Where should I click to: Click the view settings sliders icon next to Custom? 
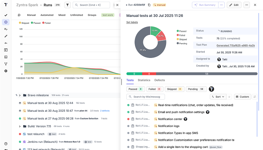click(x=255, y=97)
